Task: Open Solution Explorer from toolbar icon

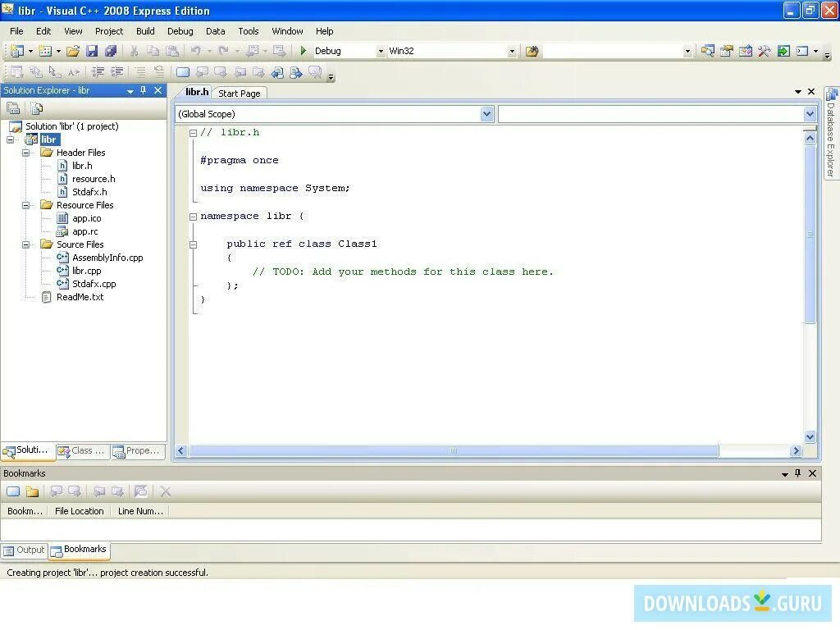Action: coord(708,51)
